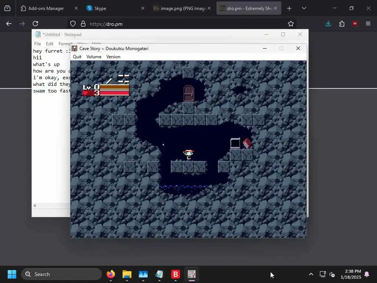Select the Cave Story taskbar icon

click(191, 274)
